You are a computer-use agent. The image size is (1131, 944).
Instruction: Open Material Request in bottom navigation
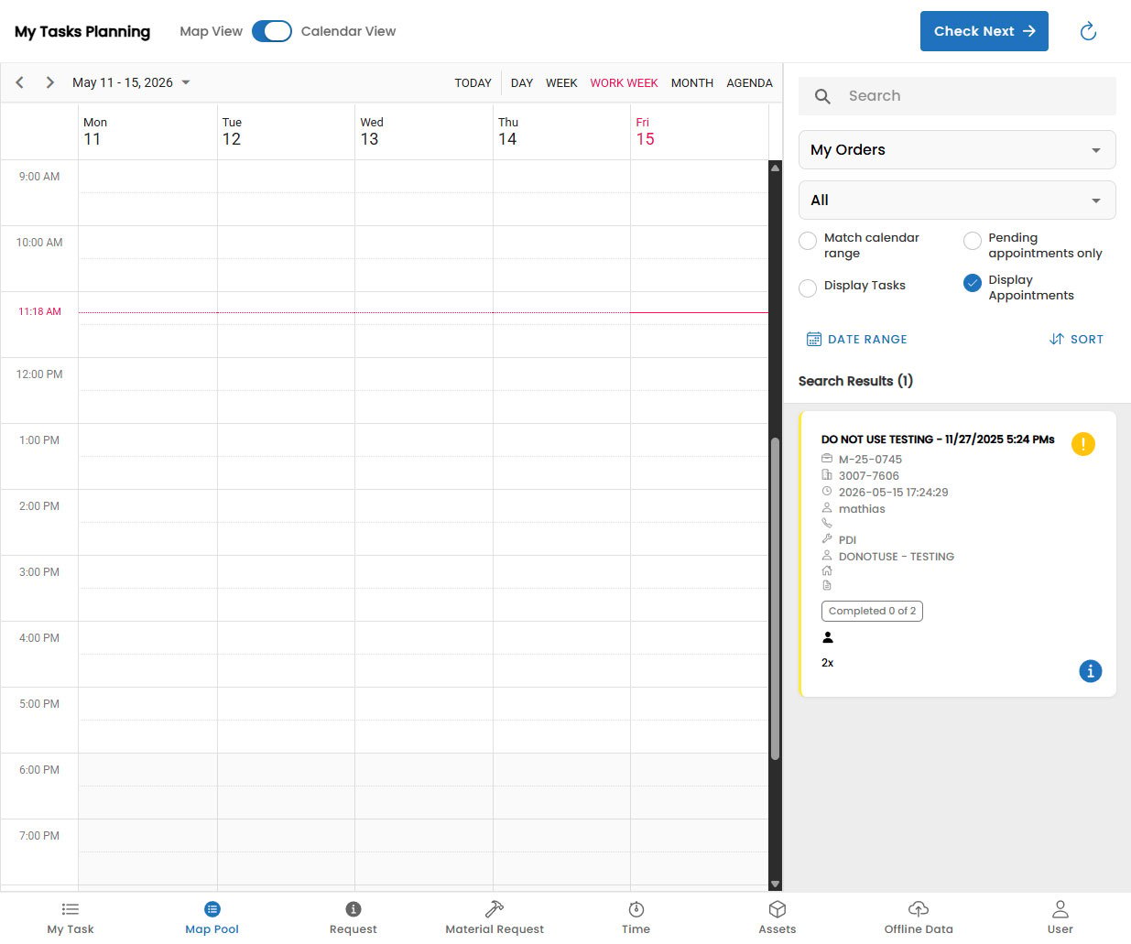(x=495, y=918)
